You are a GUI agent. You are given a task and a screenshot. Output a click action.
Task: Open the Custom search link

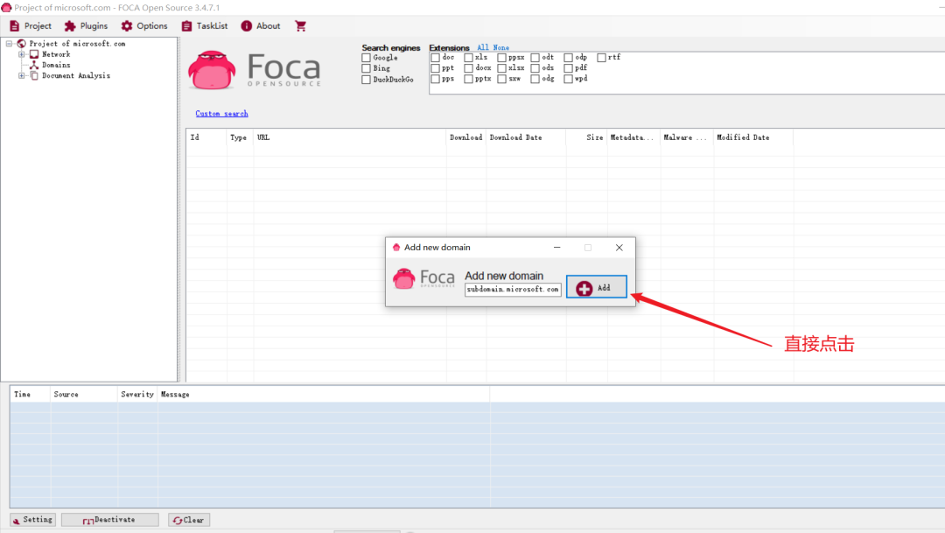click(221, 114)
